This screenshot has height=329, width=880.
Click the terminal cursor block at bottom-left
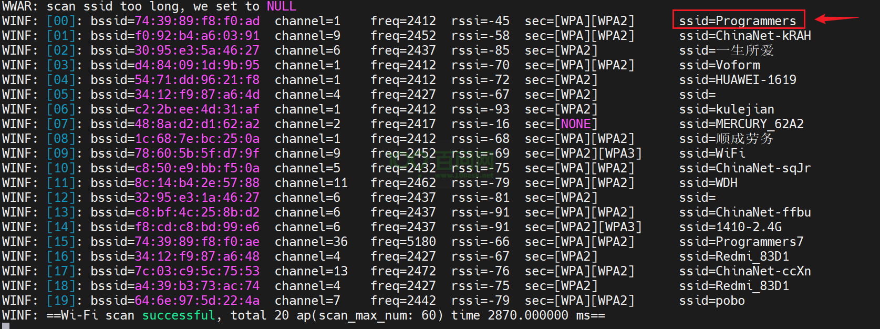click(x=6, y=326)
